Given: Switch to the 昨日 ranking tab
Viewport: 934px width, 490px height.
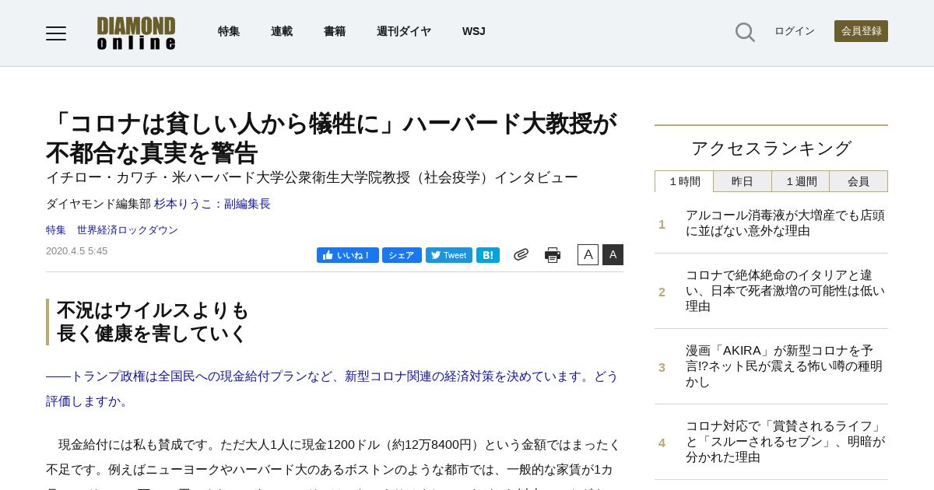Looking at the screenshot, I should [743, 181].
